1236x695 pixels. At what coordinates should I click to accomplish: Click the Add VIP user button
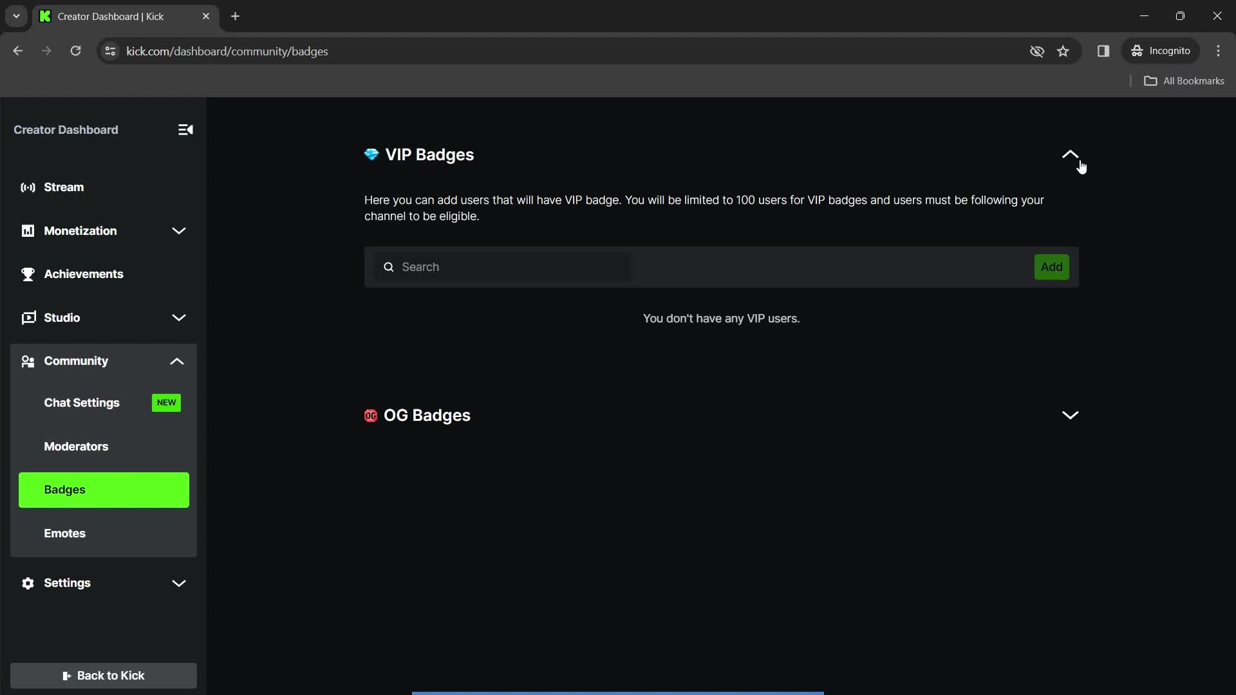pyautogui.click(x=1051, y=266)
